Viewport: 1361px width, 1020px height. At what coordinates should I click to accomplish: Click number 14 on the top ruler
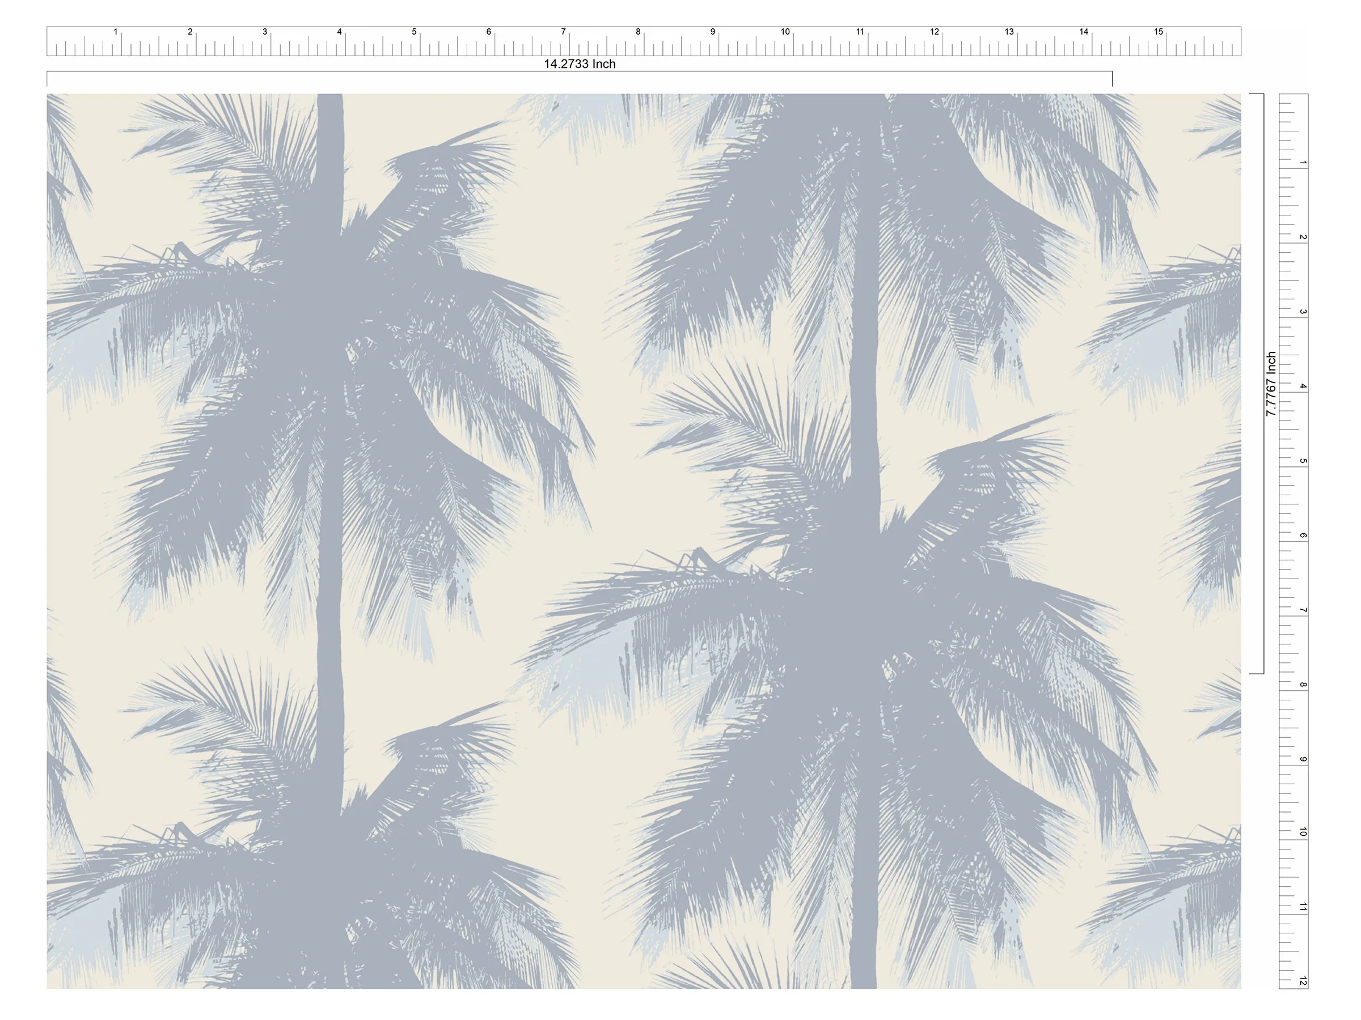[x=1084, y=32]
